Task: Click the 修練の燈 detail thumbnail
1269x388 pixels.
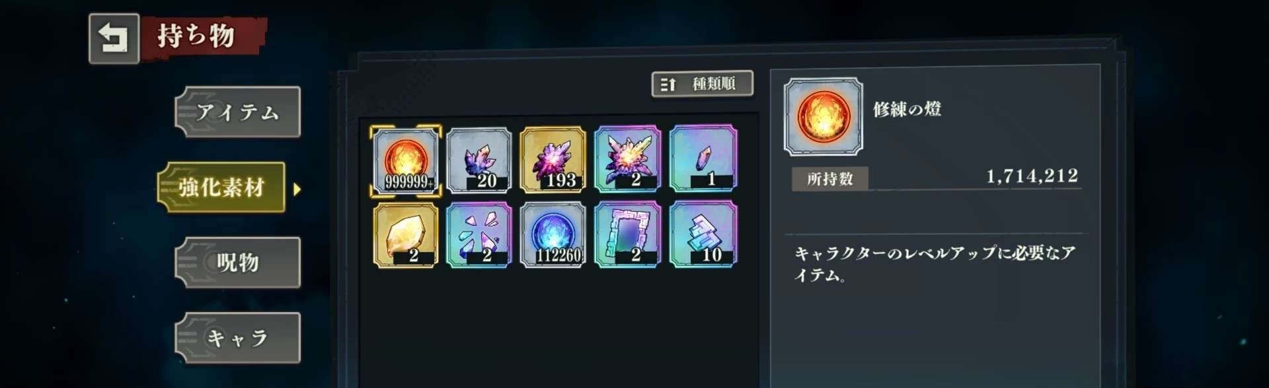Action: 823,117
